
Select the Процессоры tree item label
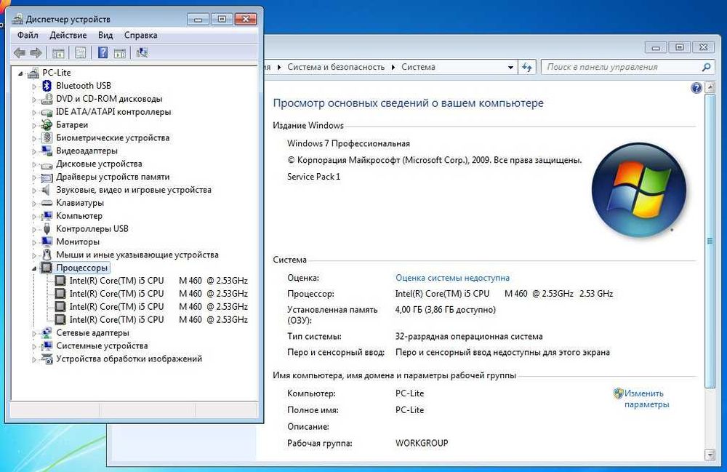(81, 268)
